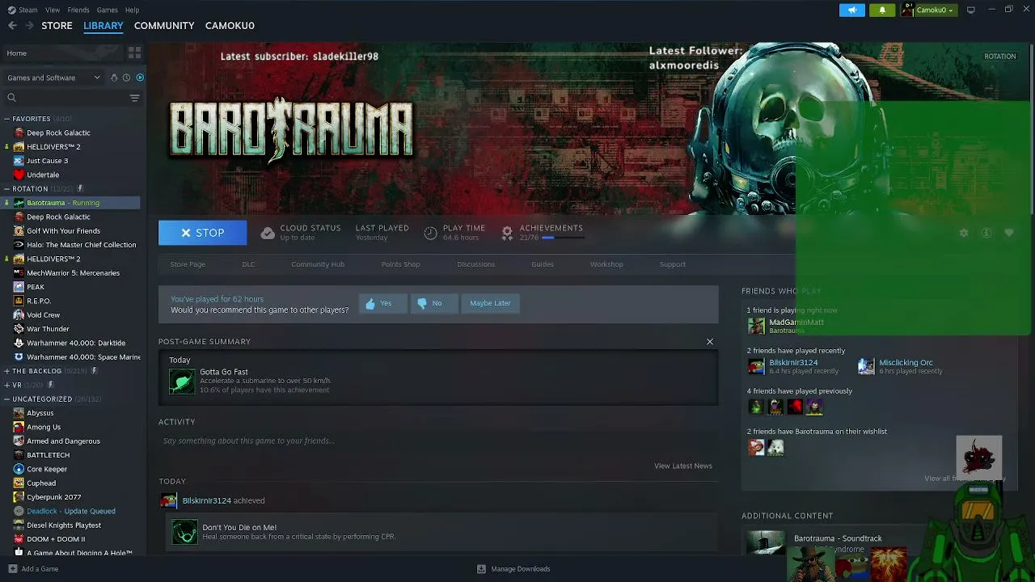Screen dimensions: 1035x582
Task: Select the Among Us icon
Action: tap(19, 427)
